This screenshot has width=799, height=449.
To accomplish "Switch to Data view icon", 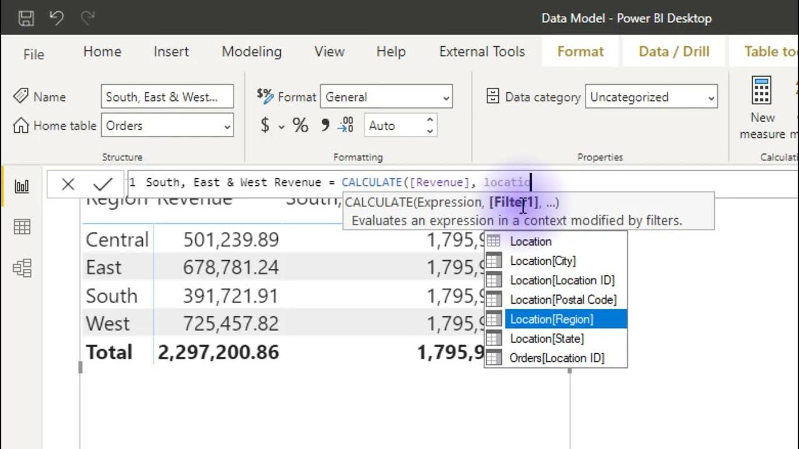I will click(22, 227).
